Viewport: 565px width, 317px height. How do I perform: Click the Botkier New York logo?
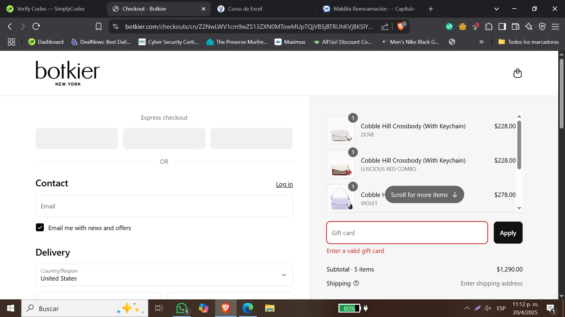click(x=68, y=73)
